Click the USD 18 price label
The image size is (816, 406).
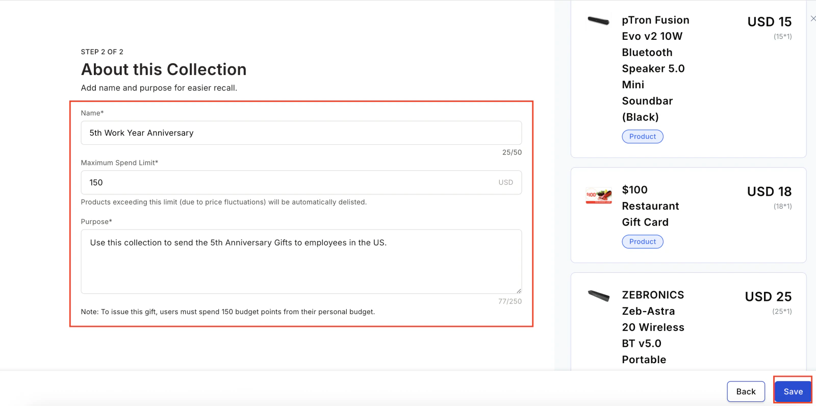[769, 191]
